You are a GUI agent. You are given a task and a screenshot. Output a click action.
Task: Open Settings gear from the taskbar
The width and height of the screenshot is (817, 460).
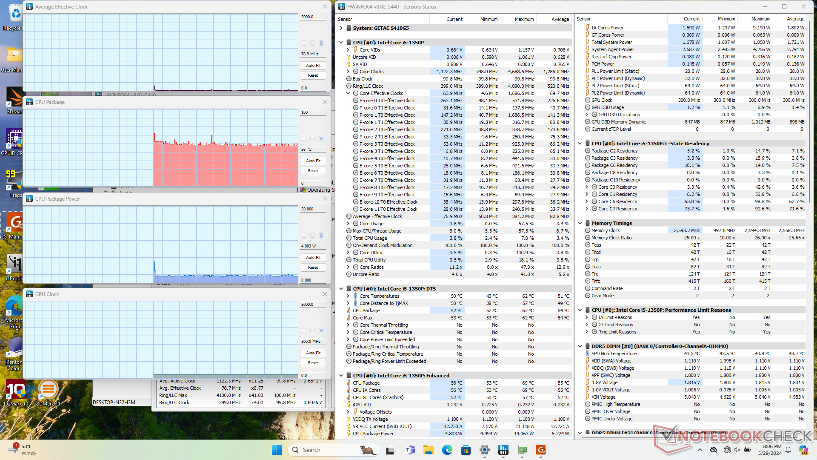click(484, 450)
